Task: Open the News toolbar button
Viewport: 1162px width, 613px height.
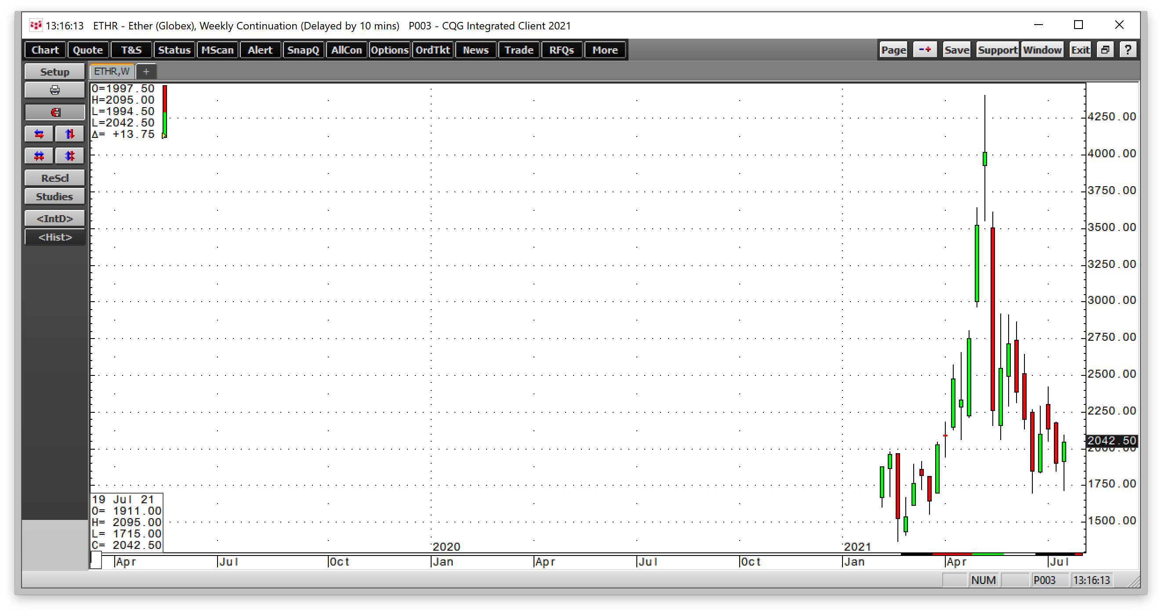Action: point(476,50)
